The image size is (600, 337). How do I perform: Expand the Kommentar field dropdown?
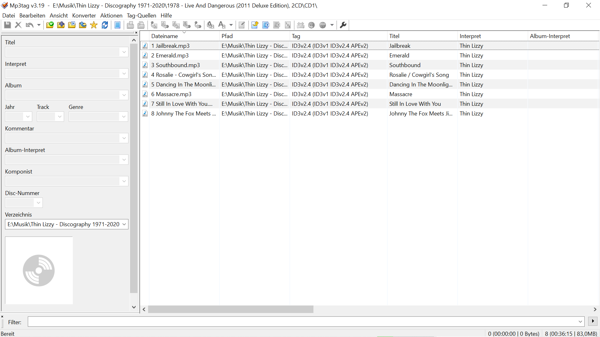[124, 138]
